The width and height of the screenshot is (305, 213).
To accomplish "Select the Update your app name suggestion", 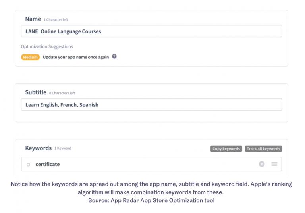I will (x=75, y=57).
